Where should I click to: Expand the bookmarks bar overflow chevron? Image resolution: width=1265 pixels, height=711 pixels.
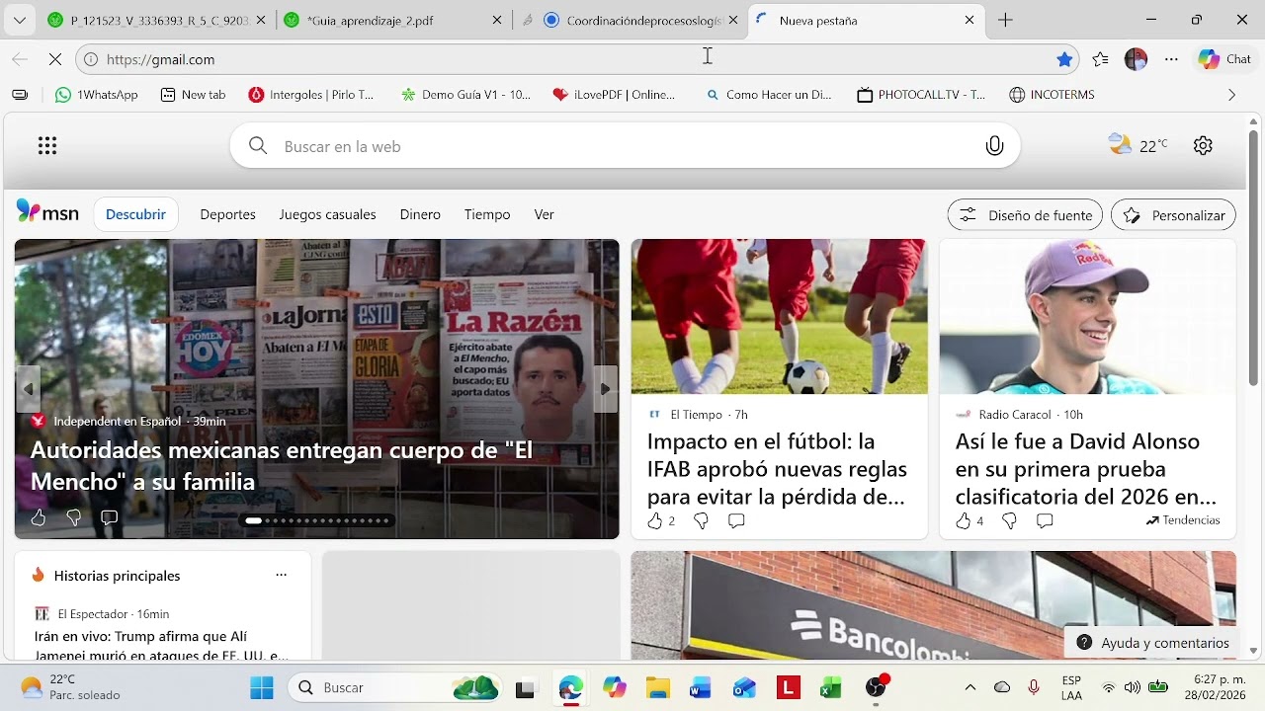(1231, 95)
